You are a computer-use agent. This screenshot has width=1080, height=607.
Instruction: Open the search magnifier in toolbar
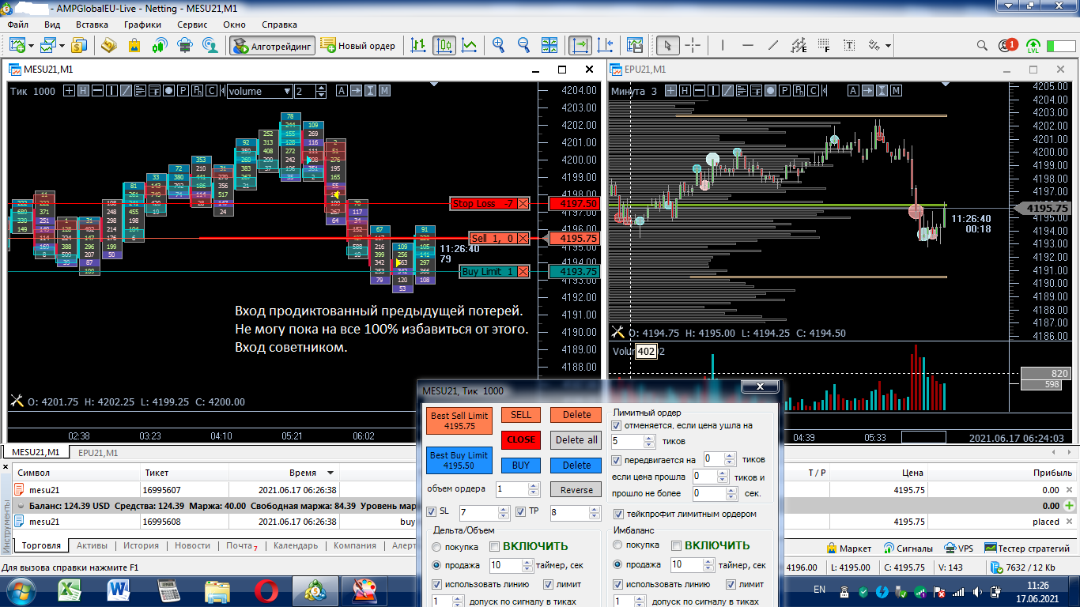coord(982,45)
